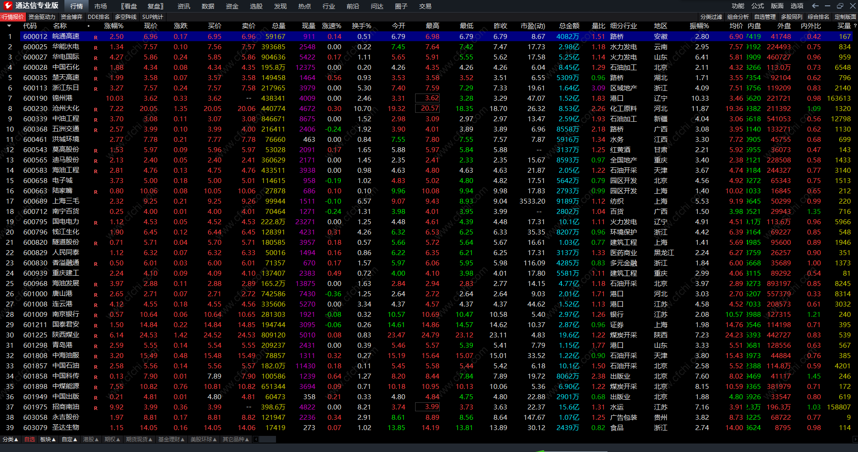Switch to the 行情报价 sub-tab
858x452 pixels.
pos(13,17)
